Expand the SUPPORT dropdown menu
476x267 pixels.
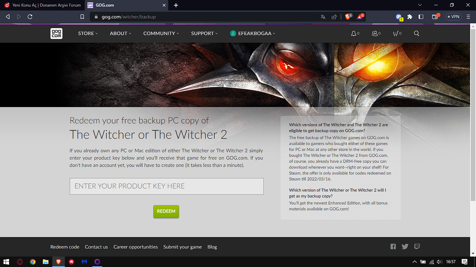pyautogui.click(x=204, y=33)
